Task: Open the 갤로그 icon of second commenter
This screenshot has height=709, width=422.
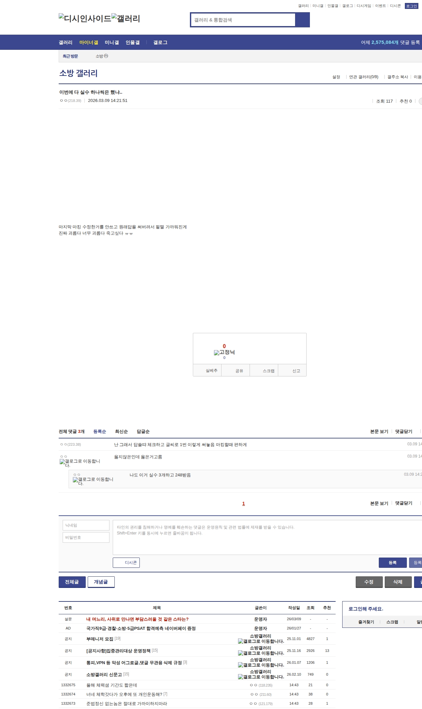Action: [80, 463]
